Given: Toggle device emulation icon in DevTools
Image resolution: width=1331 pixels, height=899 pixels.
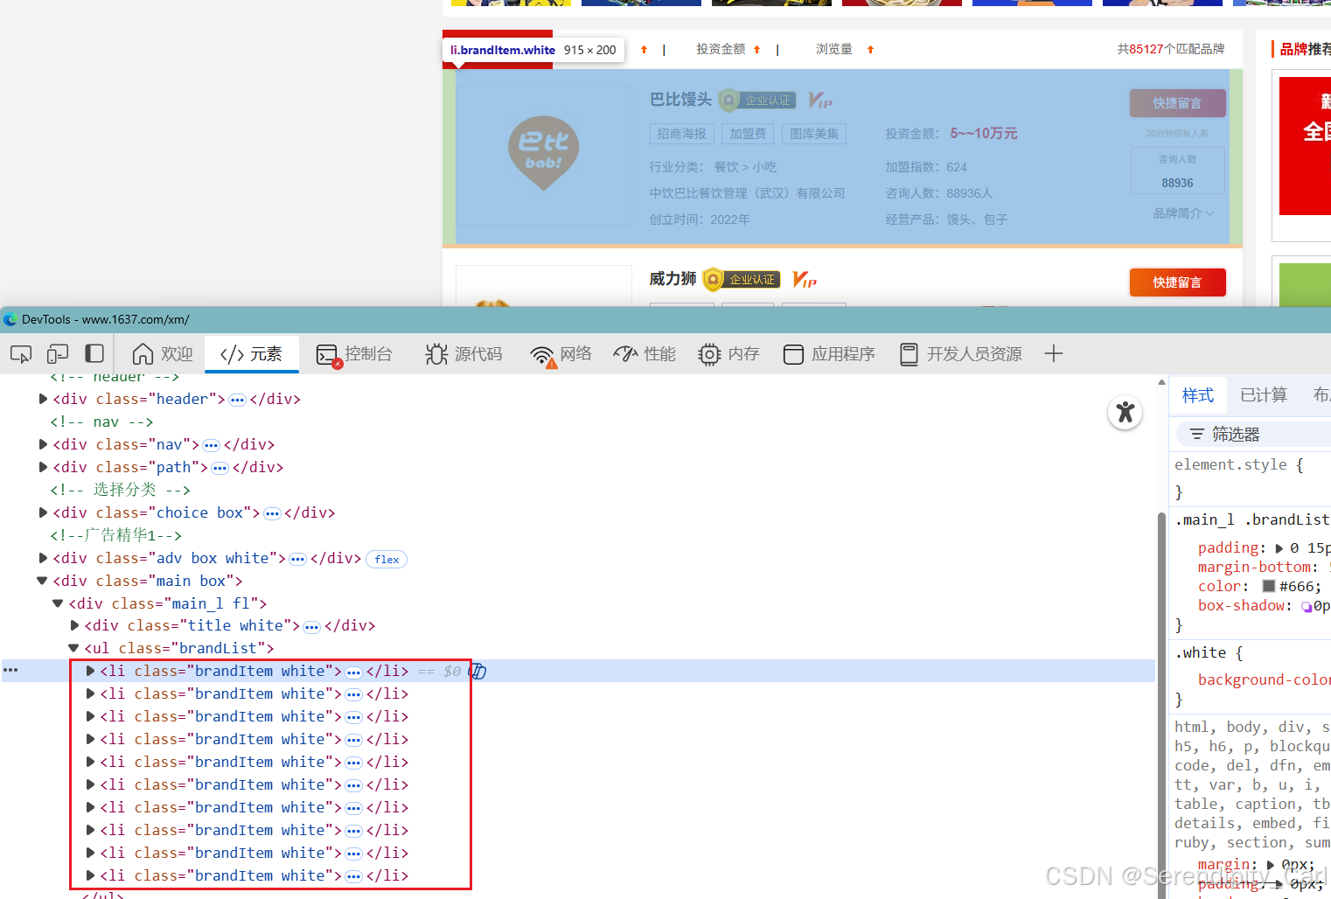Looking at the screenshot, I should (58, 354).
